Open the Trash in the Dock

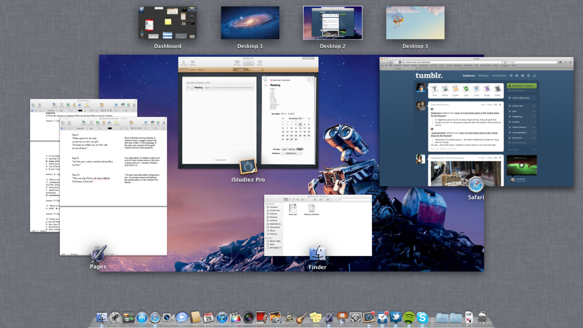483,317
